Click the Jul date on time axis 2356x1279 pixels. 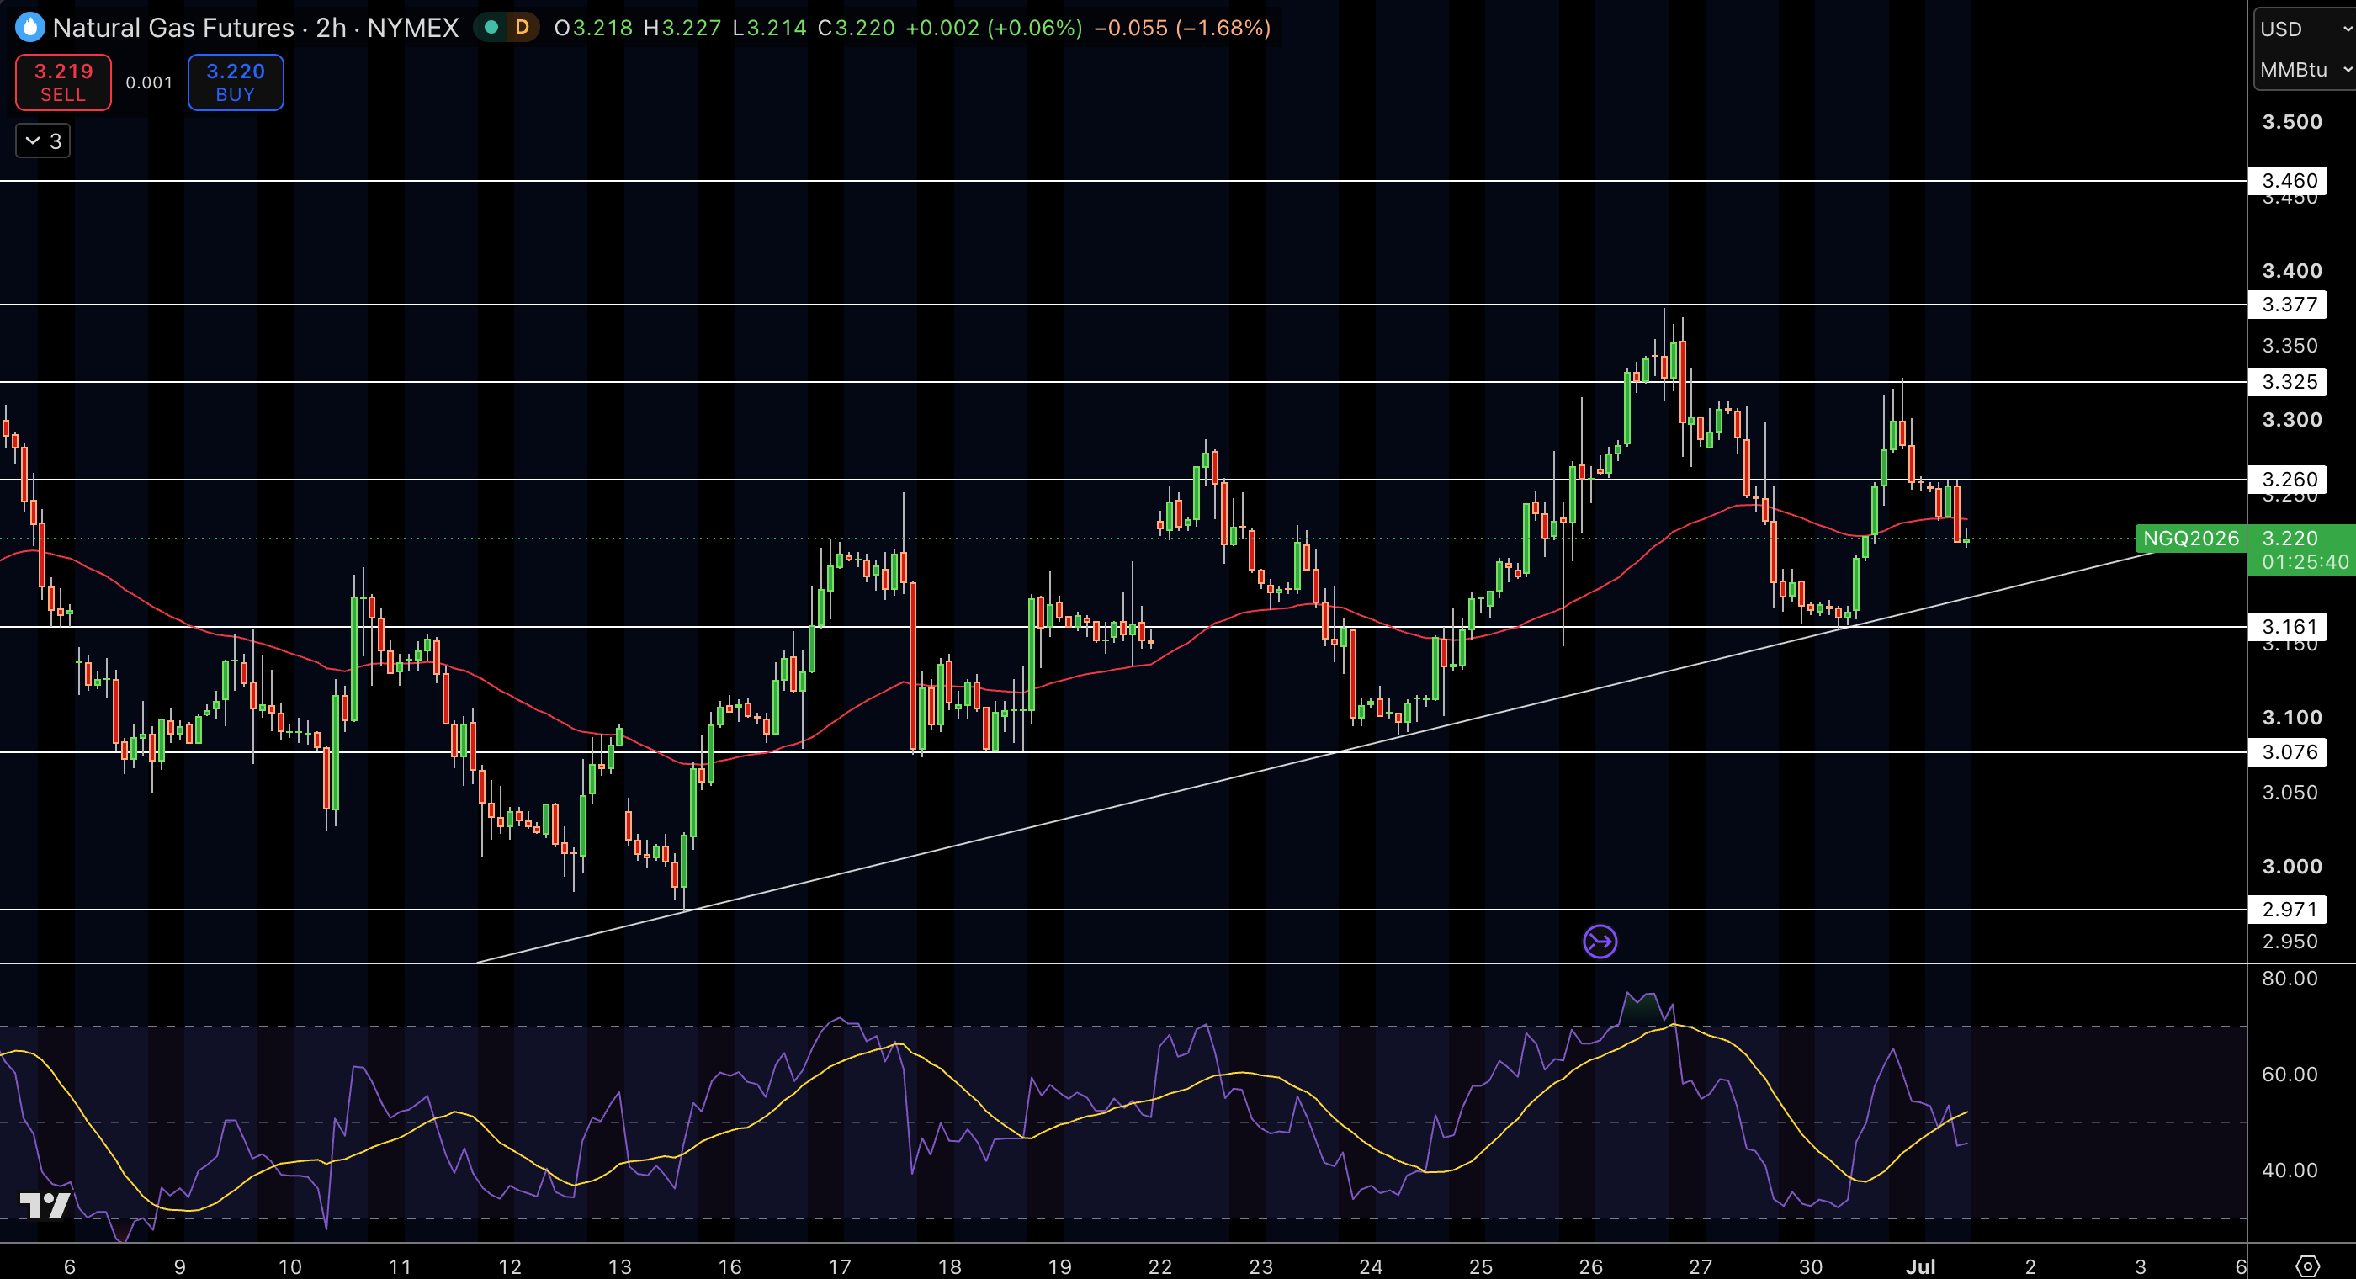click(x=1921, y=1266)
